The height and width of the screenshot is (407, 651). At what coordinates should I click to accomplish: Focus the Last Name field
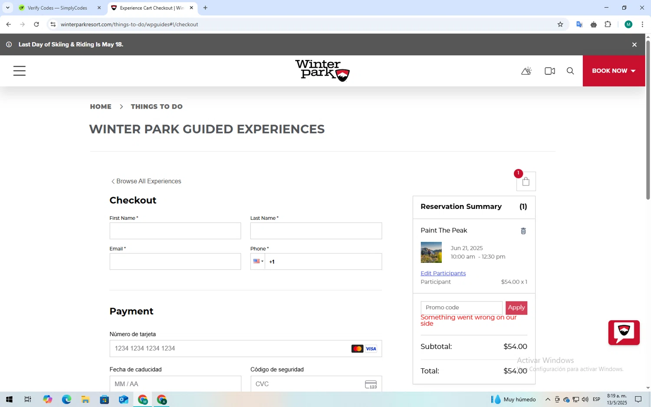316,231
